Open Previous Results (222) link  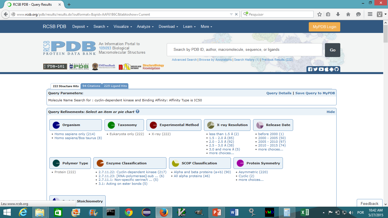pyautogui.click(x=277, y=60)
